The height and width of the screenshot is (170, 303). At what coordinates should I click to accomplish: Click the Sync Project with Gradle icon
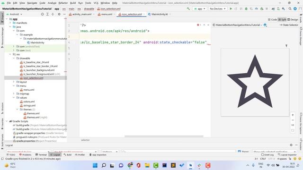click(273, 8)
